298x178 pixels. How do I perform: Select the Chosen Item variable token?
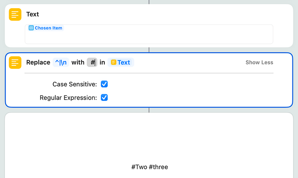45,28
